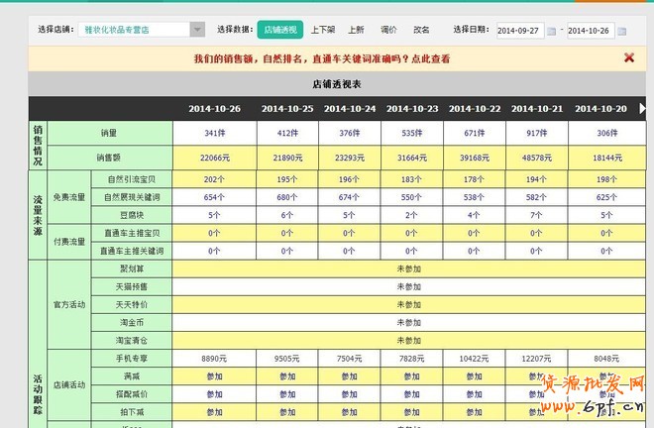
Task: Select the 店铺透视 tab
Action: click(x=278, y=30)
